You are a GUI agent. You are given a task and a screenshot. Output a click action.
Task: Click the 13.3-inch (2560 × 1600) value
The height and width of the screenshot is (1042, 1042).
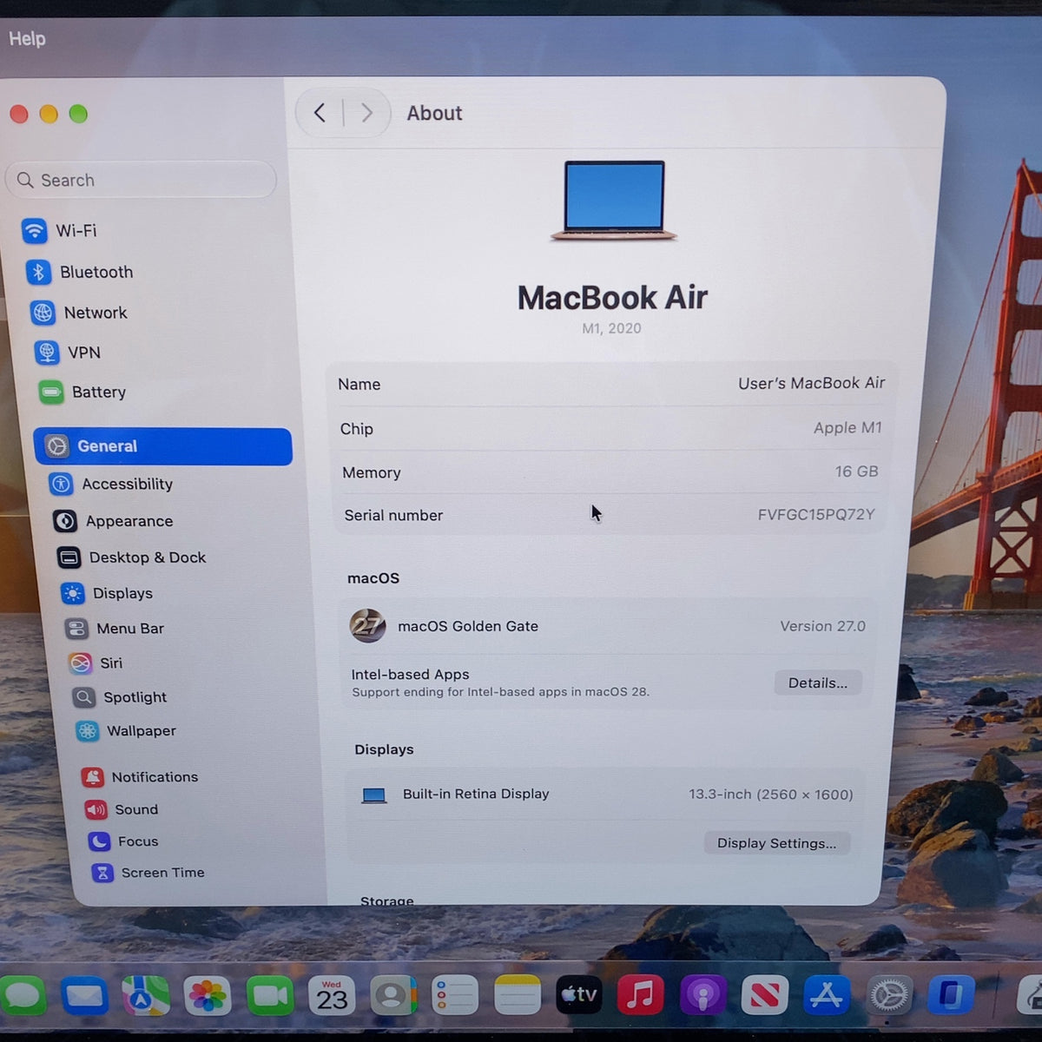tap(771, 795)
